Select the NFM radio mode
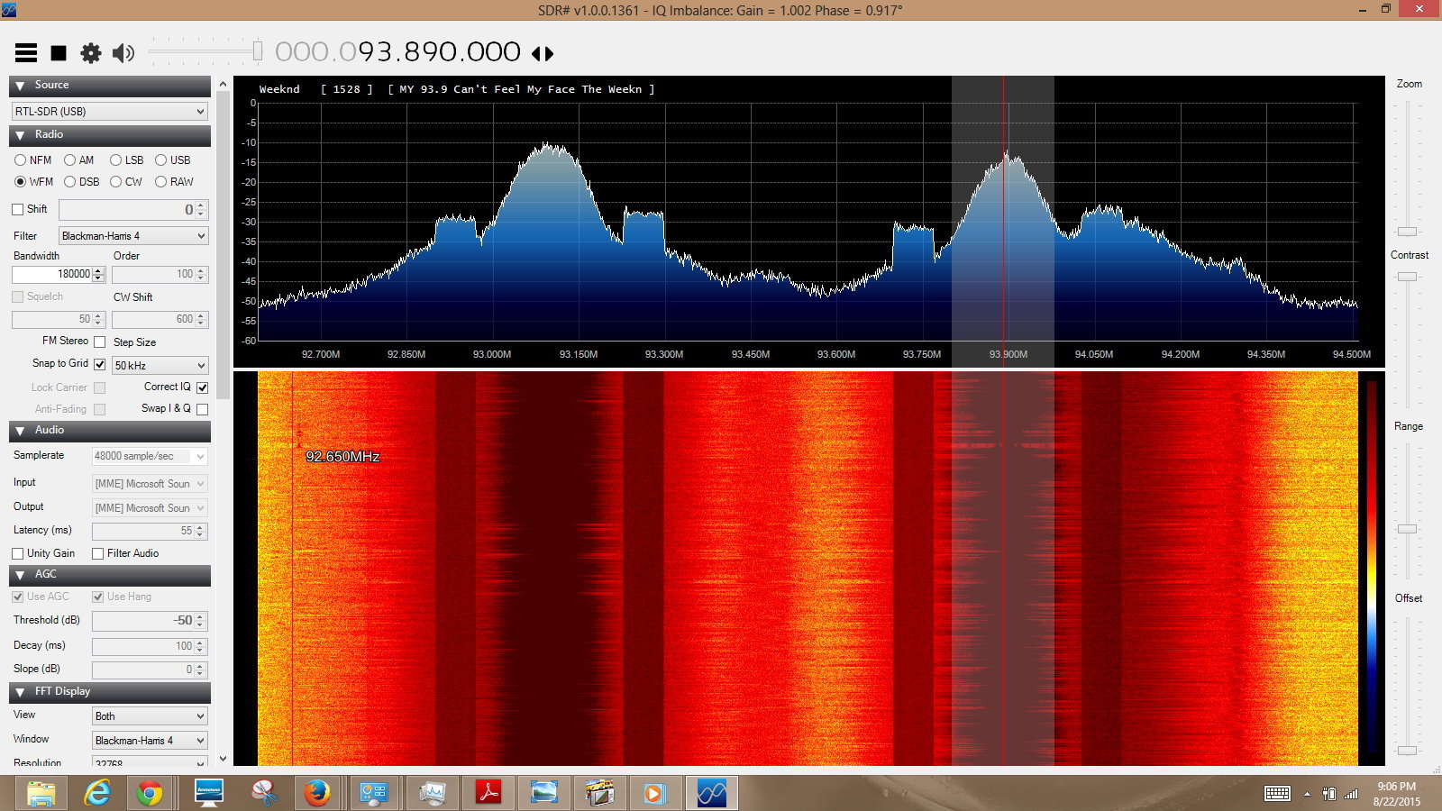 21,160
